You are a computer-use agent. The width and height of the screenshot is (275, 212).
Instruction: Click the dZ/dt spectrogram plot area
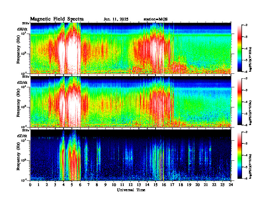(131, 155)
